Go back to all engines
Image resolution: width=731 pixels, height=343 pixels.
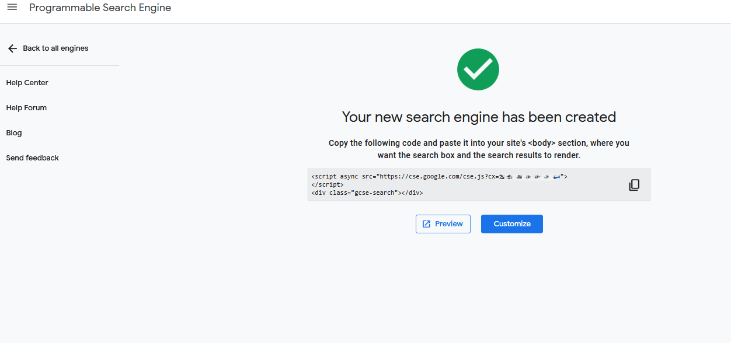tap(55, 48)
